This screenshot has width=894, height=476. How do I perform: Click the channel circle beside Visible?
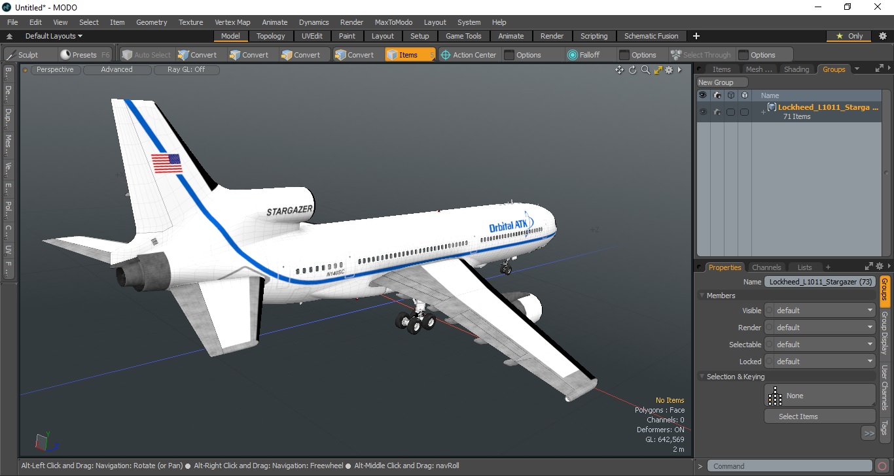tap(769, 311)
